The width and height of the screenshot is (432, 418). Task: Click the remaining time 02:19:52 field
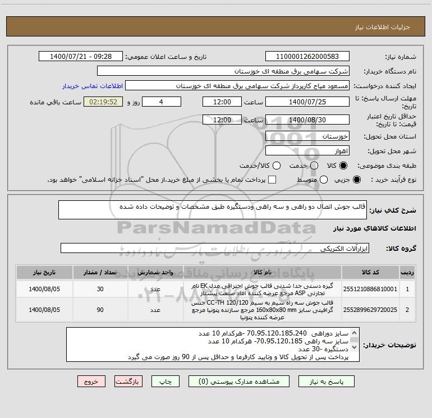click(103, 102)
